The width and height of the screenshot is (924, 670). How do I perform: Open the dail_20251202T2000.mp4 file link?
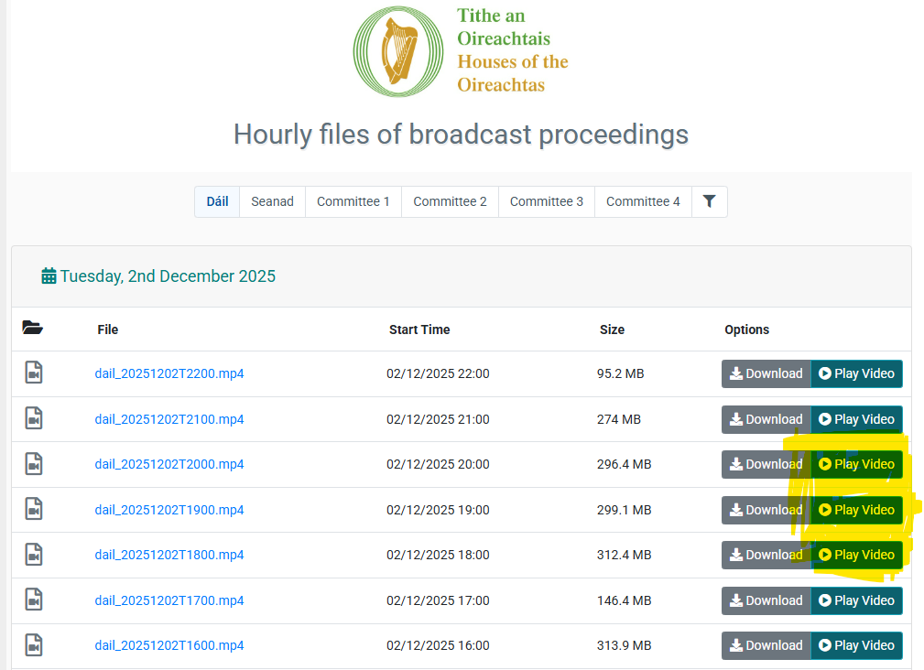tap(169, 464)
